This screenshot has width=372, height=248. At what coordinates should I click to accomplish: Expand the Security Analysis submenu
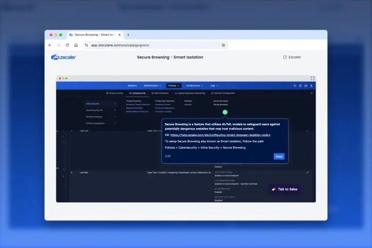coord(101,117)
